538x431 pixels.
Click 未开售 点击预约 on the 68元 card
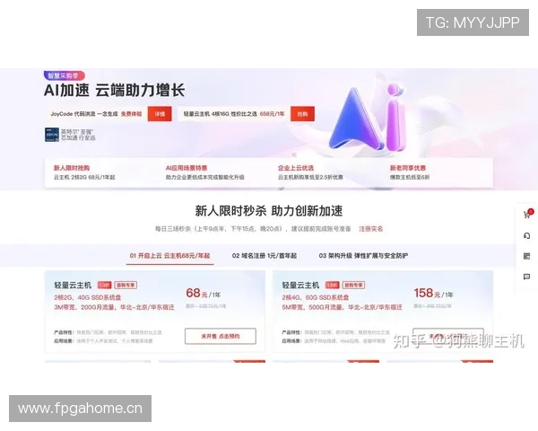click(x=221, y=336)
